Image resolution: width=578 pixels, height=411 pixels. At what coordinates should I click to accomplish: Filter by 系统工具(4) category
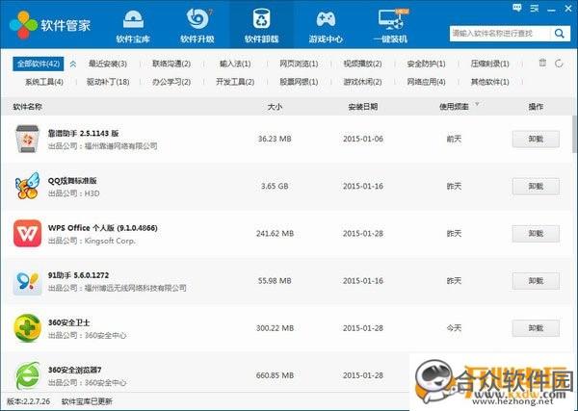pos(44,82)
